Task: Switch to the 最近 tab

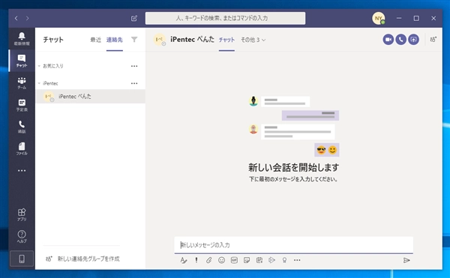Action: 95,40
